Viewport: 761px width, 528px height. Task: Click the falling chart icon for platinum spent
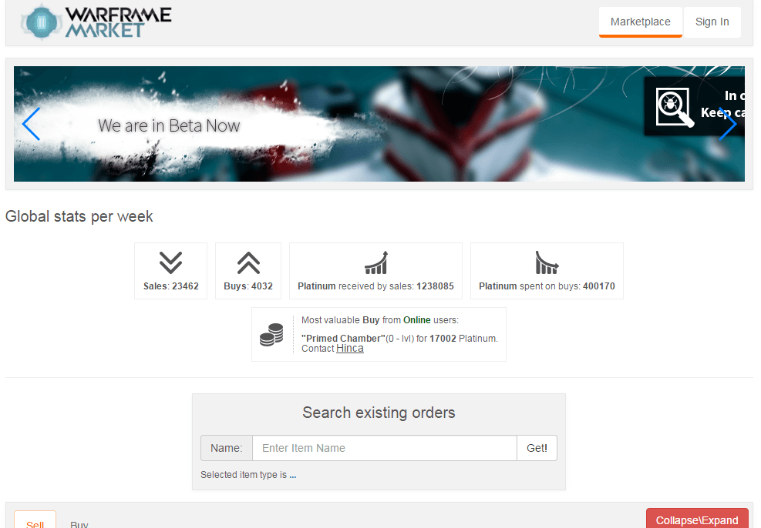tap(547, 262)
